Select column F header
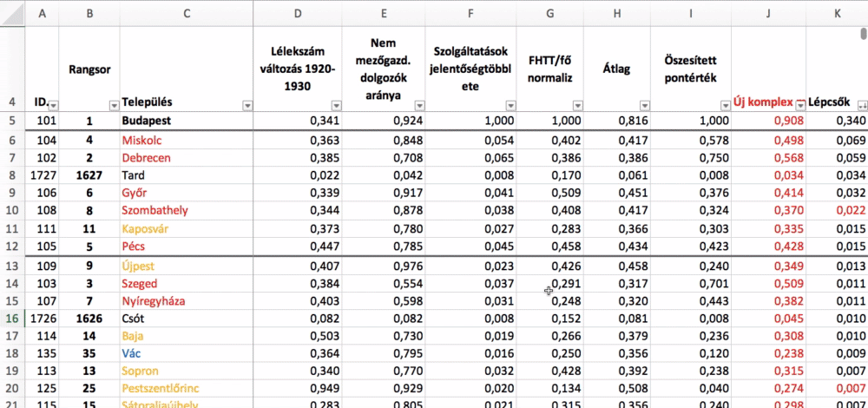 [471, 14]
